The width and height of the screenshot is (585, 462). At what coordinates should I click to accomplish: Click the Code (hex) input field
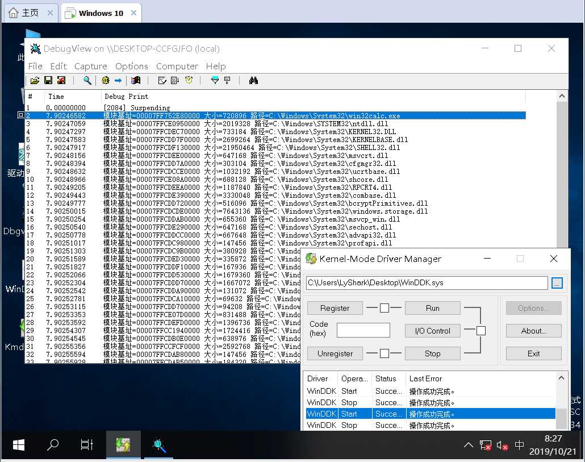point(363,330)
